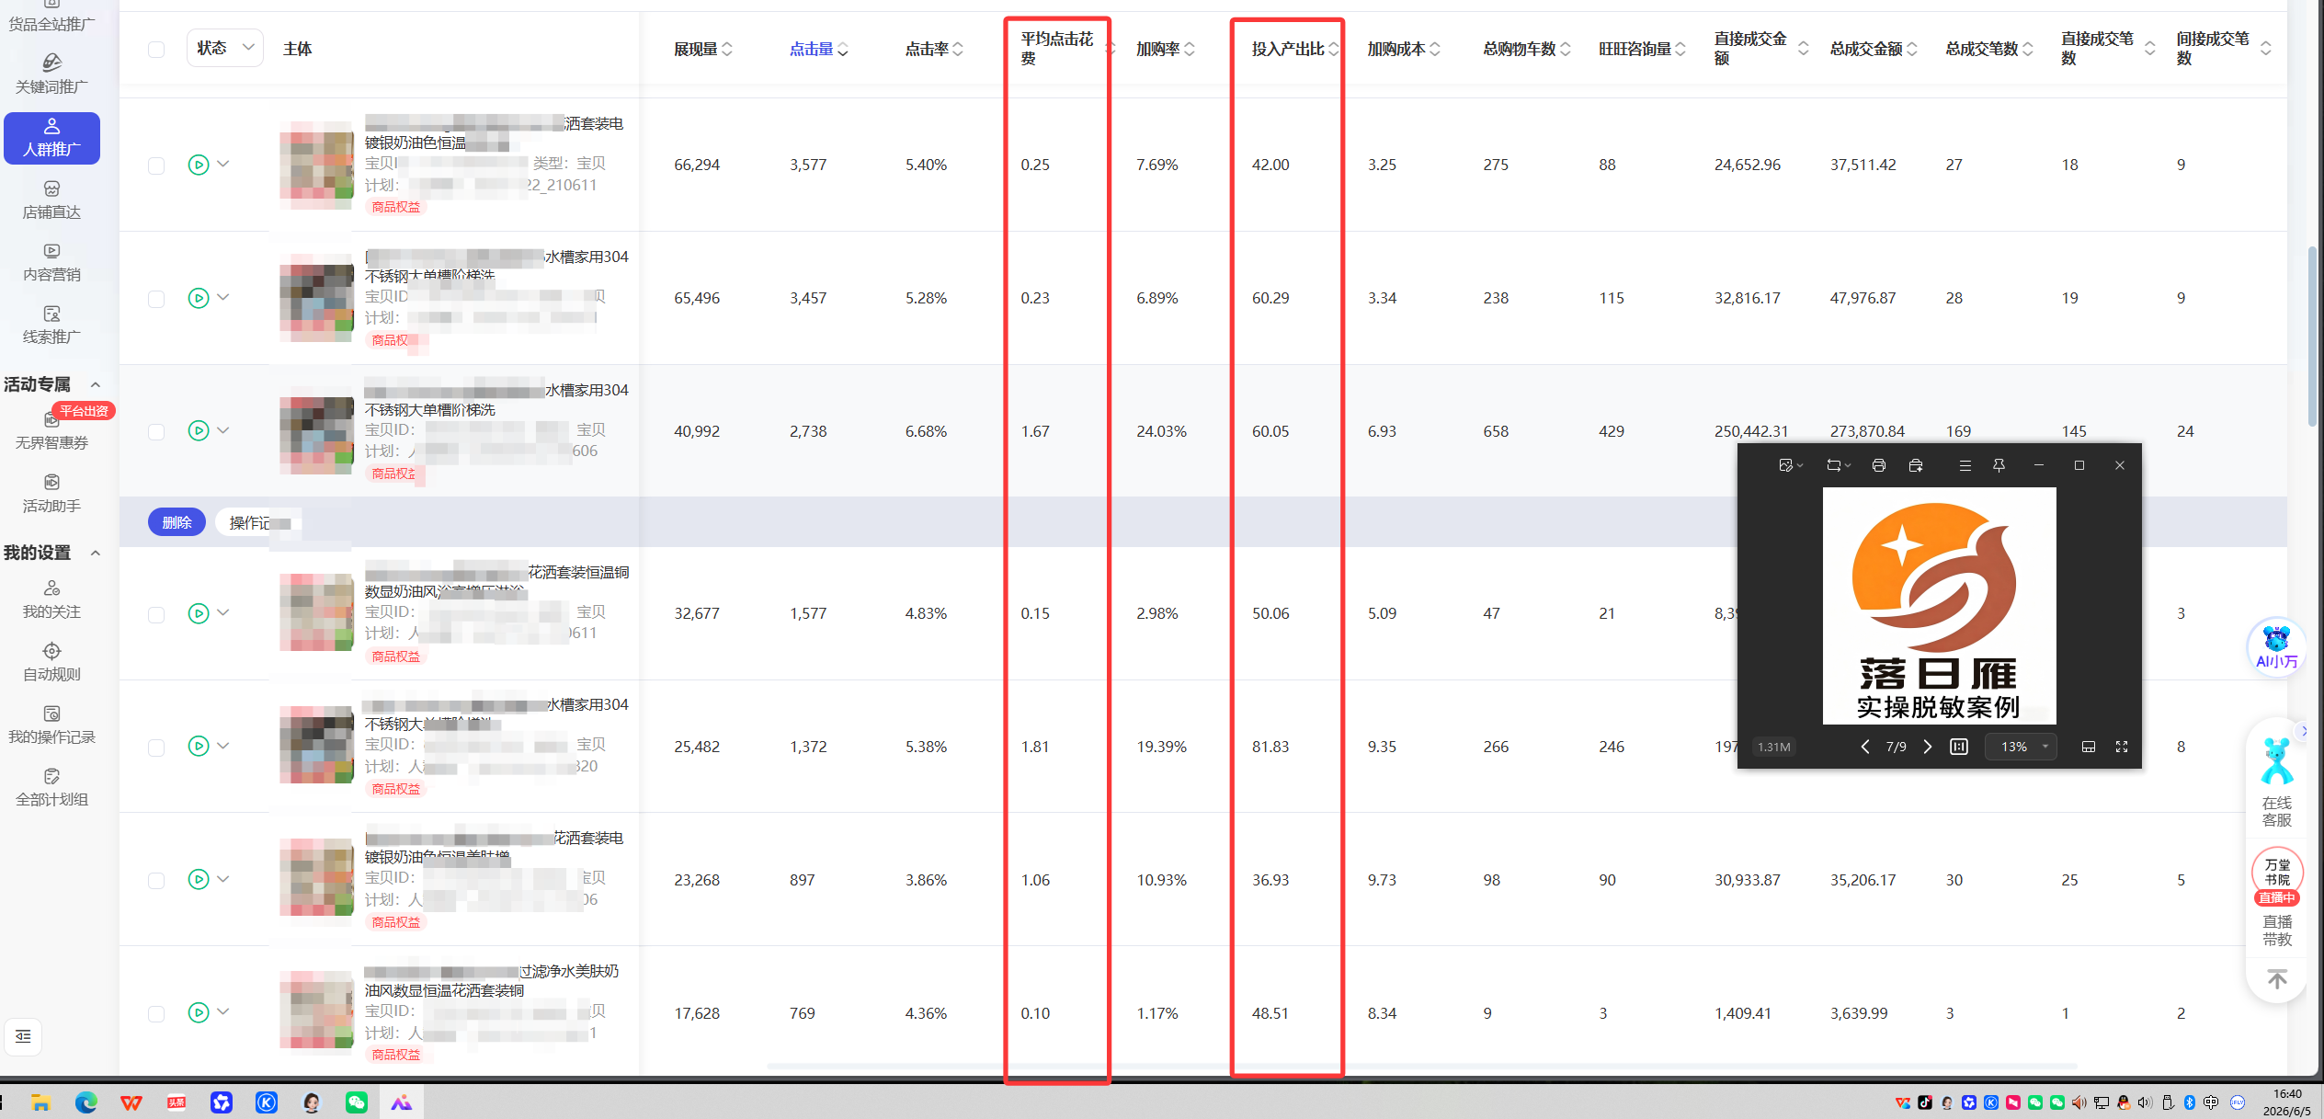Expand status arrow for the 25,482 row

223,745
